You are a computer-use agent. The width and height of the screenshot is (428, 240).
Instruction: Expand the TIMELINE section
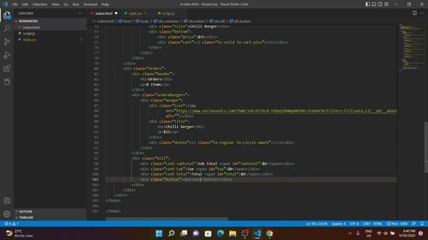pyautogui.click(x=50, y=217)
